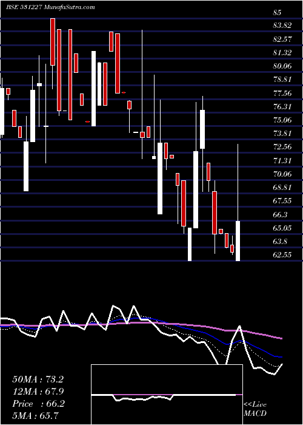Click the 50MA : 73.2 reading

pos(38,379)
